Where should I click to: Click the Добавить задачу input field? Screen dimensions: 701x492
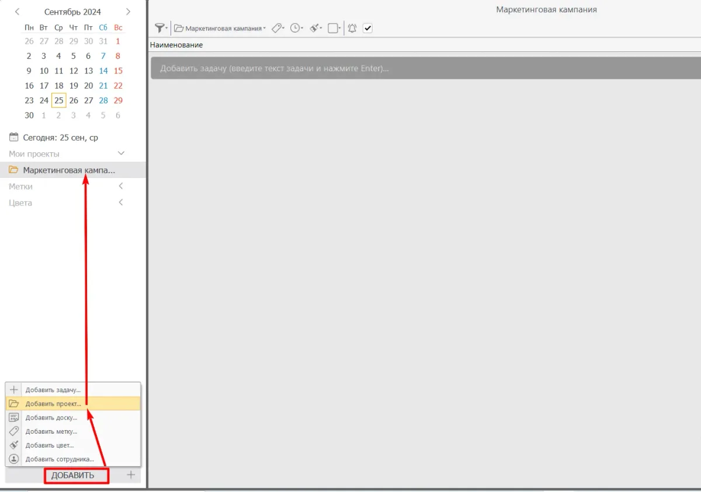pos(409,68)
